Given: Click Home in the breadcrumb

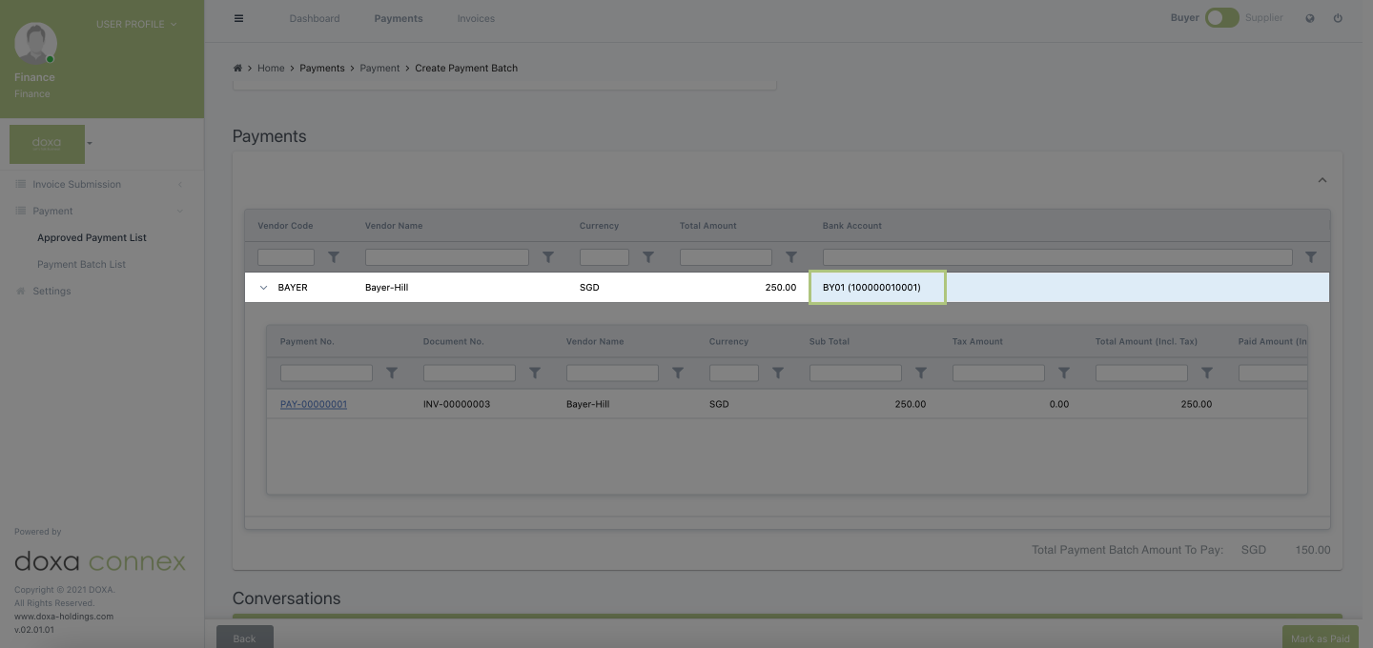Looking at the screenshot, I should (271, 69).
